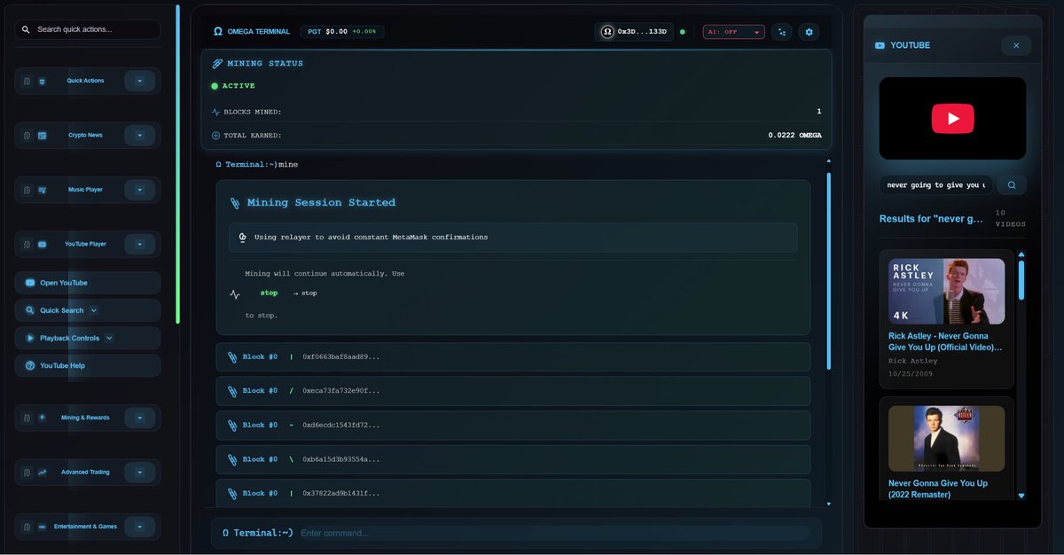Select block row 0x37822ad9b1431f...

[513, 493]
